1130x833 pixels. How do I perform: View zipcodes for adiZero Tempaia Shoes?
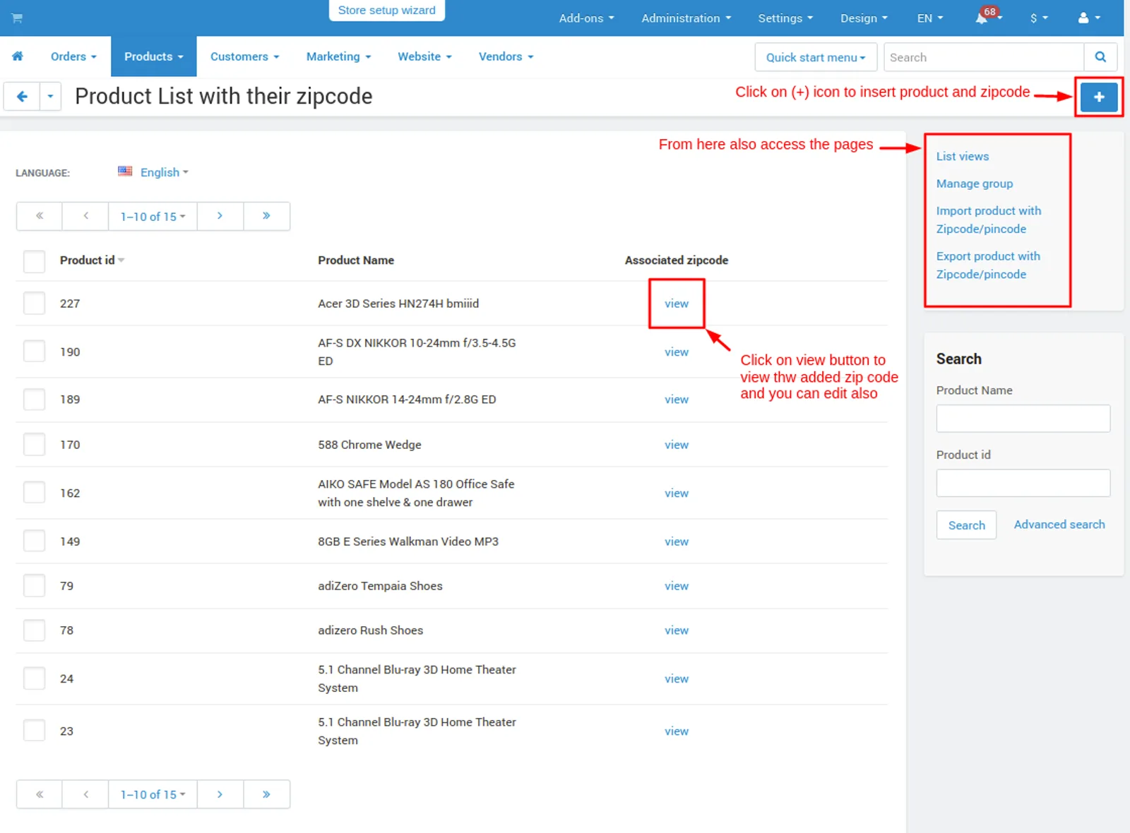click(677, 586)
